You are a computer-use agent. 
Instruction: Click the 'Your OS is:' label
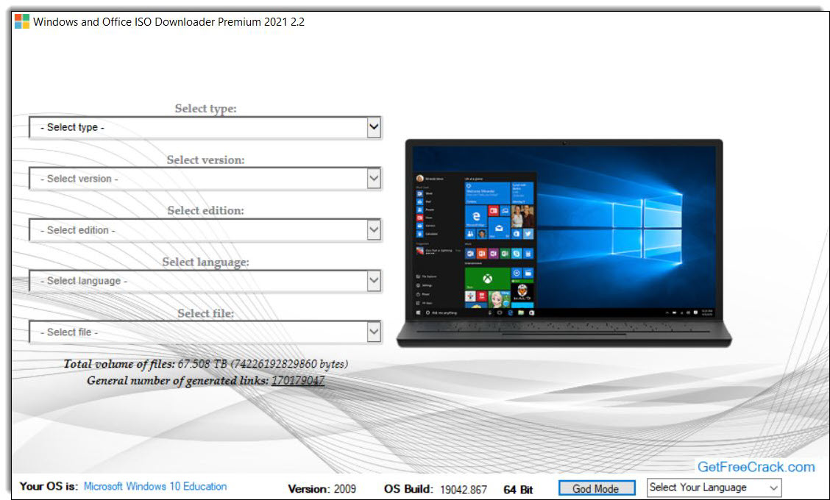pyautogui.click(x=49, y=486)
